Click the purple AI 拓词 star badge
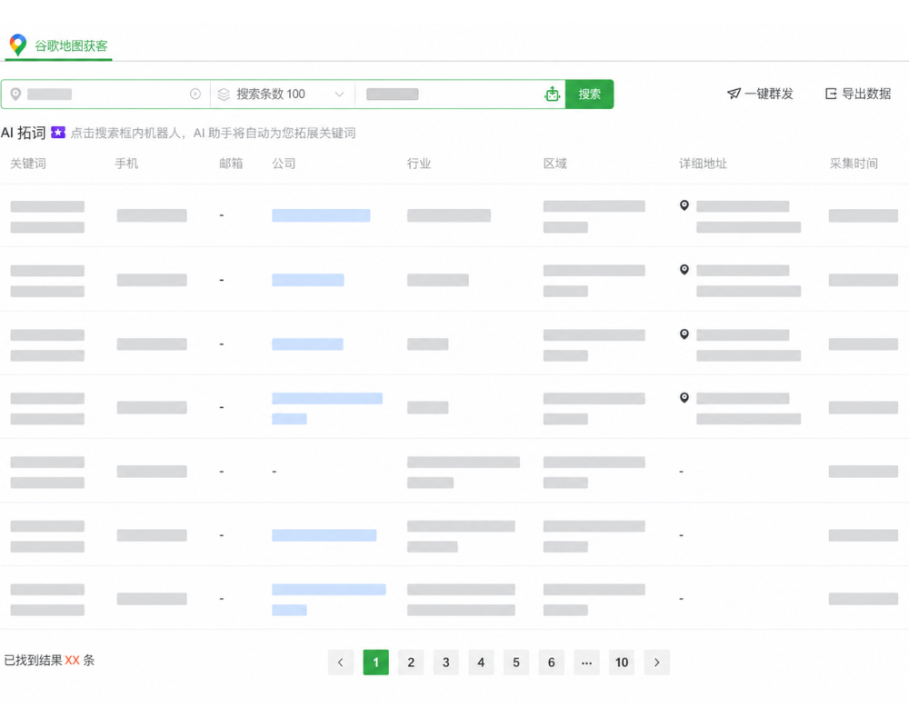The width and height of the screenshot is (909, 727). tap(58, 132)
